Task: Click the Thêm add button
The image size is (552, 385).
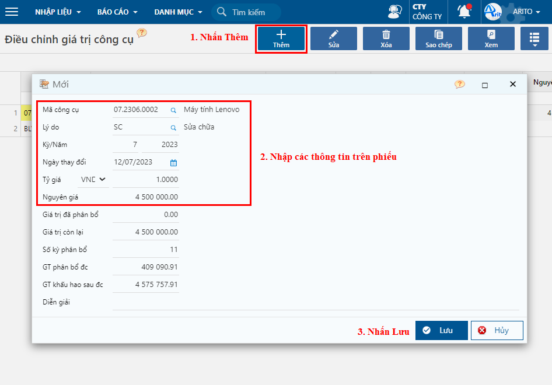Action: [x=281, y=38]
